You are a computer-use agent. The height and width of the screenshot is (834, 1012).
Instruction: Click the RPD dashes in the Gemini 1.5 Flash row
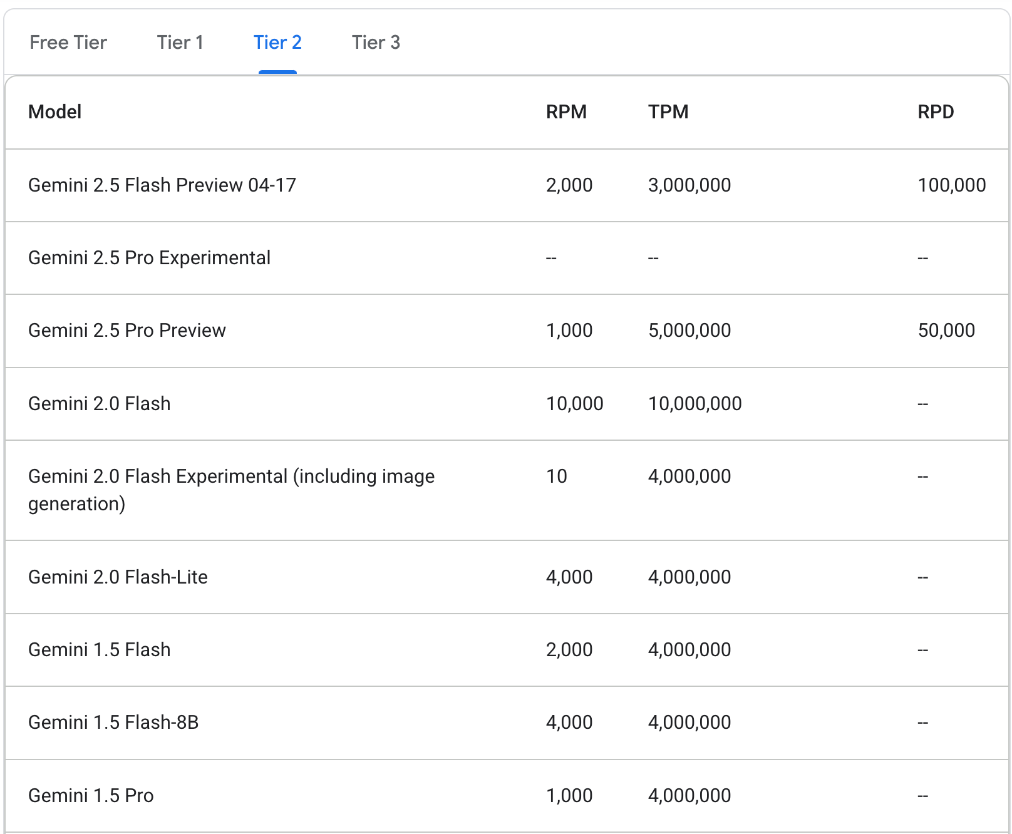pos(922,650)
